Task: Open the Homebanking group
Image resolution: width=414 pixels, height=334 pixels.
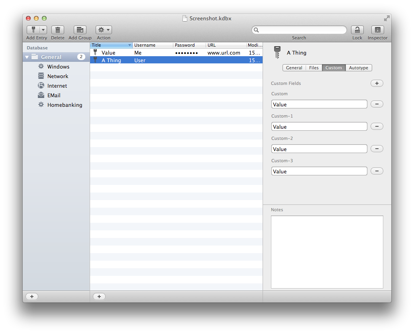Action: click(x=65, y=105)
